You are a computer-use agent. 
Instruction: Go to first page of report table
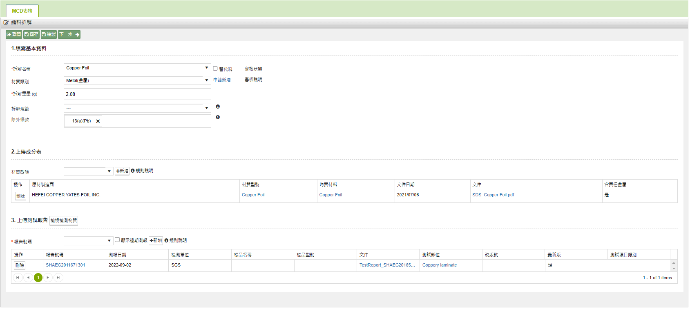(x=18, y=278)
